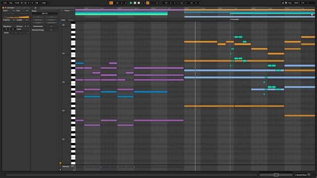Select the 1-Grand Piano track label
317x178 pixels.
[301, 175]
